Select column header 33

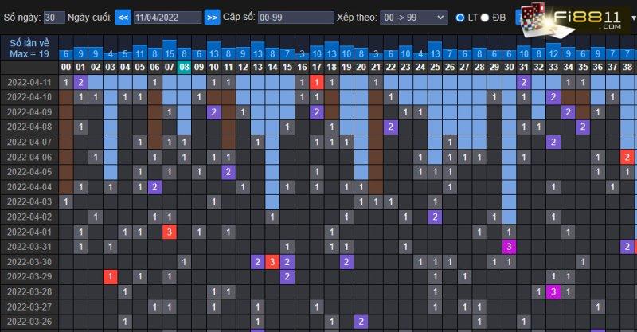[553, 67]
